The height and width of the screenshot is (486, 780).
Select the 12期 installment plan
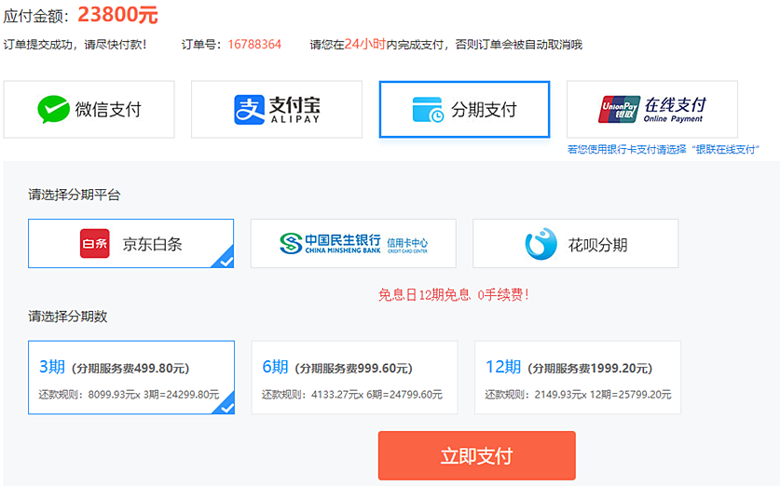coord(577,377)
